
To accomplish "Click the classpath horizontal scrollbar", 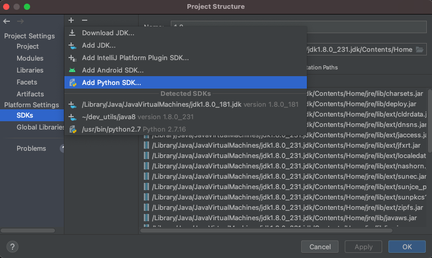I will [266, 231].
